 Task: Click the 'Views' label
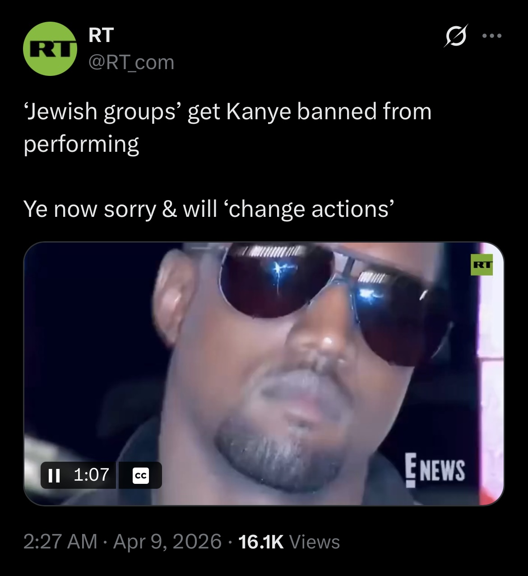(x=314, y=542)
